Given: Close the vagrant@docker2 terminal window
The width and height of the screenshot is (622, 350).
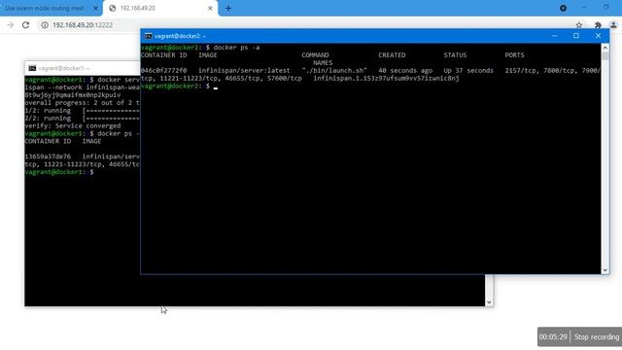Looking at the screenshot, I should tap(598, 36).
